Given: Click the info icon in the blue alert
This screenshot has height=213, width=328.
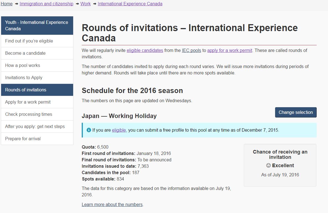Looking at the screenshot, I should 89,130.
